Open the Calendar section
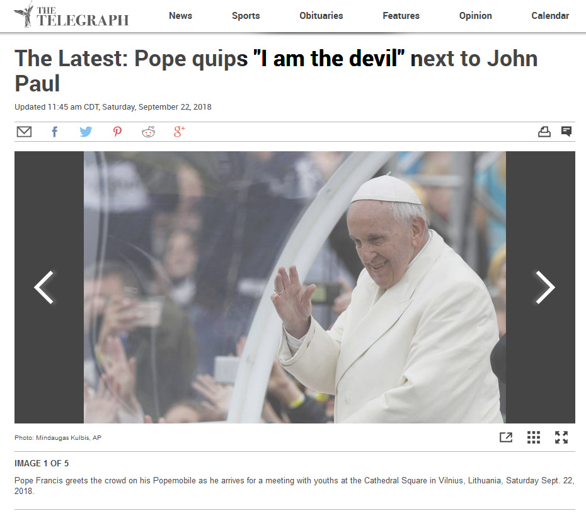The height and width of the screenshot is (518, 586). [x=550, y=16]
